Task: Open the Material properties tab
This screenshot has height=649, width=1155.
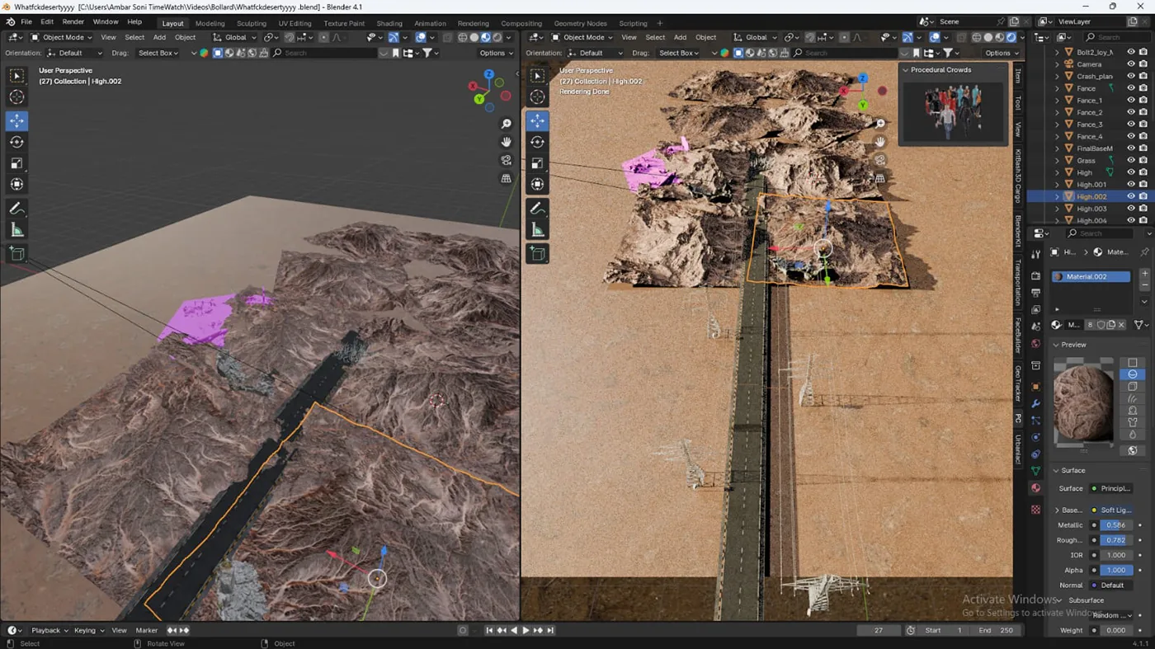Action: coord(1036,488)
